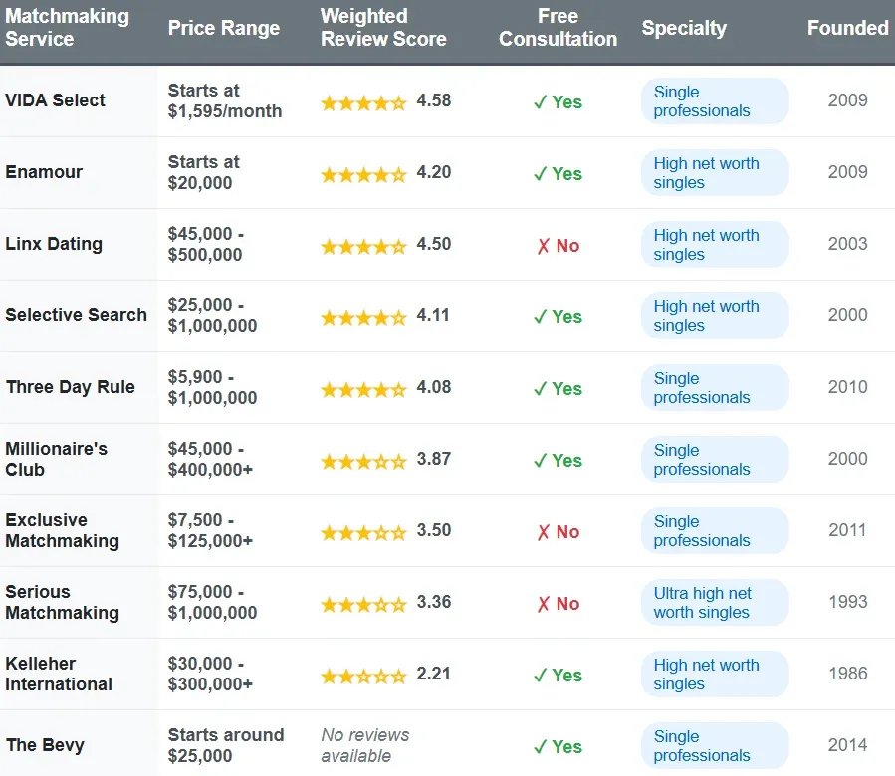Click the star rating icons for Enamour

tap(363, 173)
